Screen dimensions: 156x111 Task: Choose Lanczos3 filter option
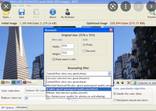coord(79,78)
